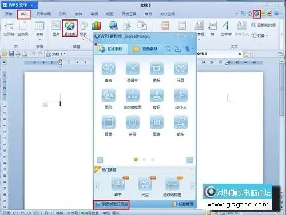Insert a page break with 分页符

click(x=9, y=29)
